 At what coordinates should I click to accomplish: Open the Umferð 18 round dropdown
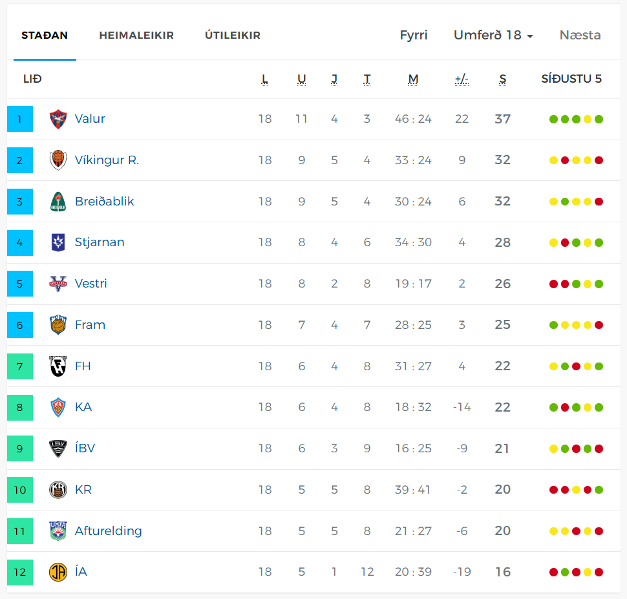click(x=493, y=35)
